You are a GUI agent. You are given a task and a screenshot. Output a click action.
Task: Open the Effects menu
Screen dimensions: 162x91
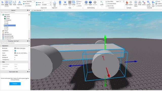(x=127, y=3)
